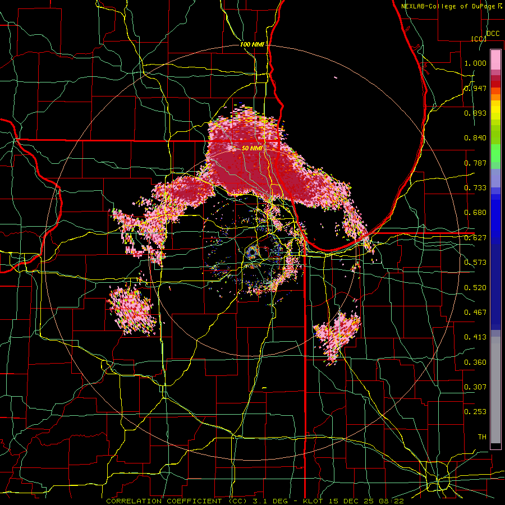Pick the gray swatch beside the 0.307 value
505x505 pixels.
coord(495,390)
